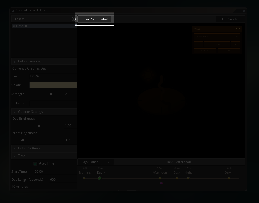The width and height of the screenshot is (259, 203).
Task: Open the VIEW panel three-dots menu
Action: coord(238,29)
